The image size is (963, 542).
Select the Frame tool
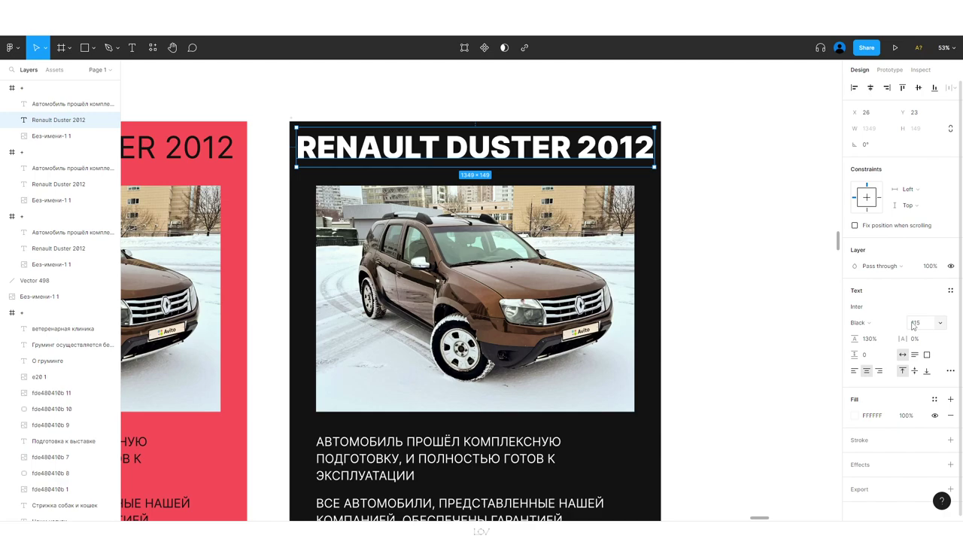click(x=61, y=47)
